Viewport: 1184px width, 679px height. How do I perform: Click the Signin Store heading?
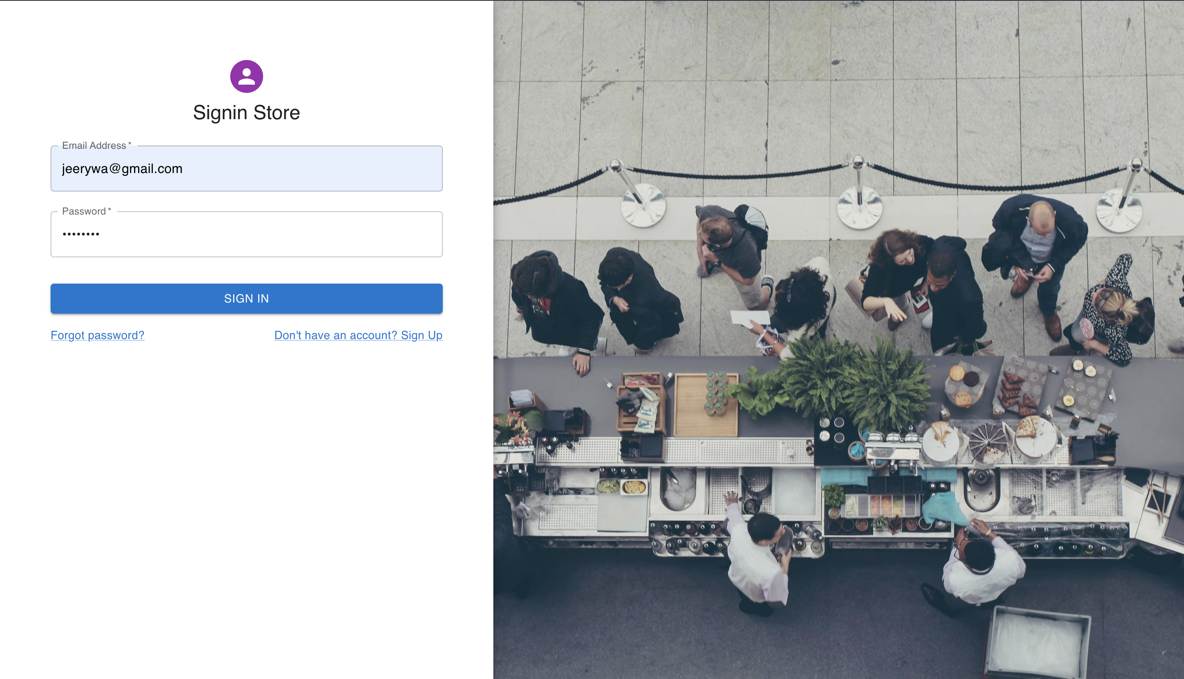pyautogui.click(x=246, y=113)
